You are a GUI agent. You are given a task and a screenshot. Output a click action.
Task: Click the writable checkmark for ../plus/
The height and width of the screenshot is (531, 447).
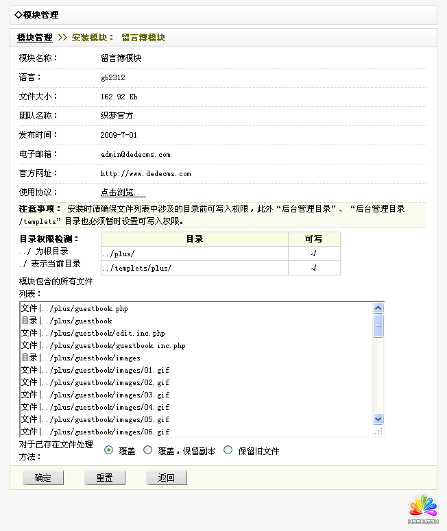(313, 254)
